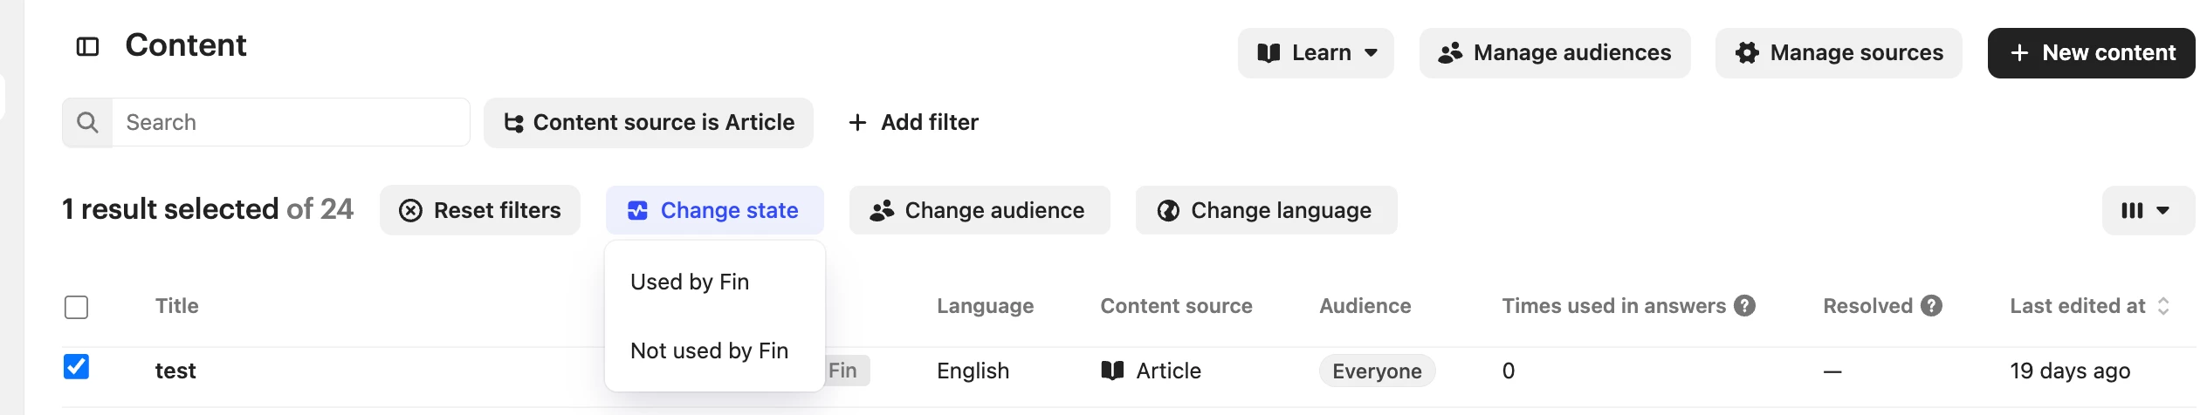Viewport: 2207px width, 415px height.
Task: Open the Learn dropdown
Action: click(x=1316, y=53)
